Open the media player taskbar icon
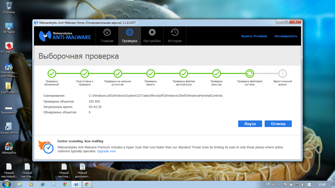This screenshot has height=188, width=335. click(x=31, y=184)
